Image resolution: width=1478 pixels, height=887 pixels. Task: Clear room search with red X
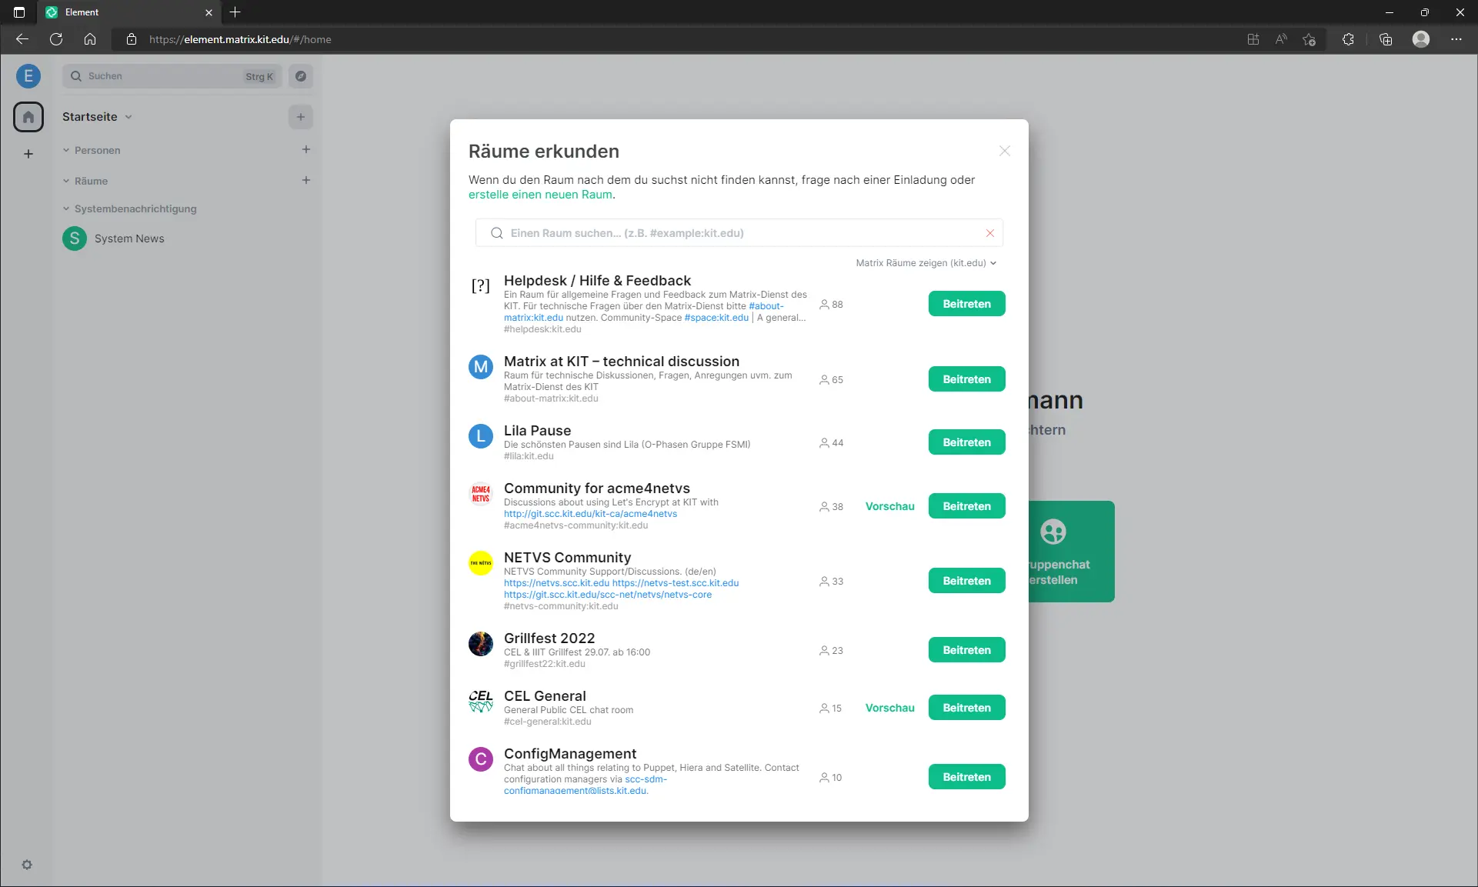pos(989,233)
